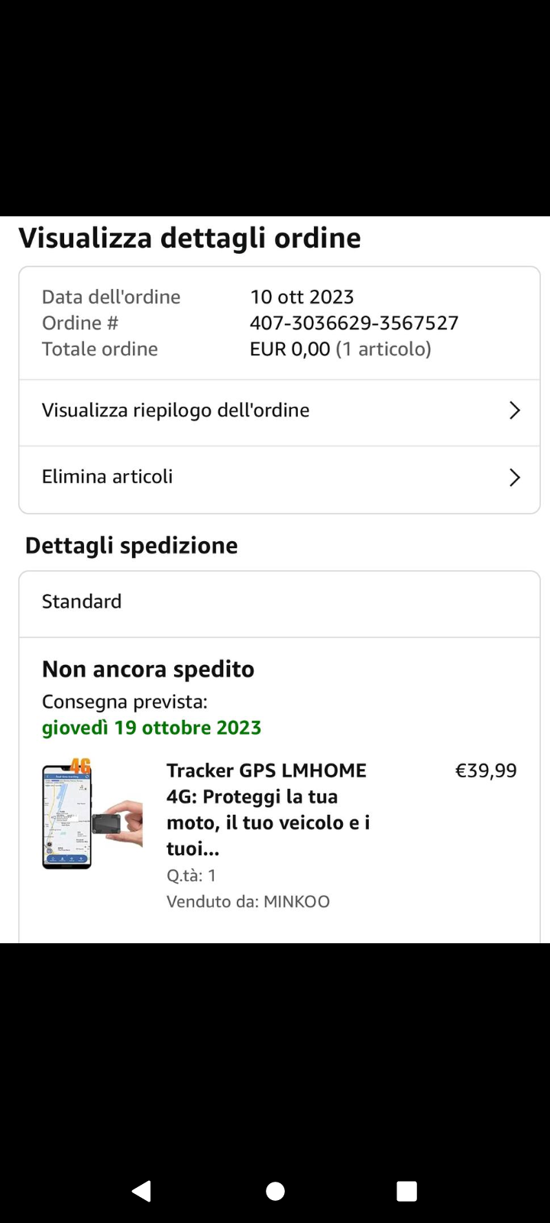The width and height of the screenshot is (550, 1223).
Task: Click the Dettagli spedizione section heading
Action: (131, 545)
